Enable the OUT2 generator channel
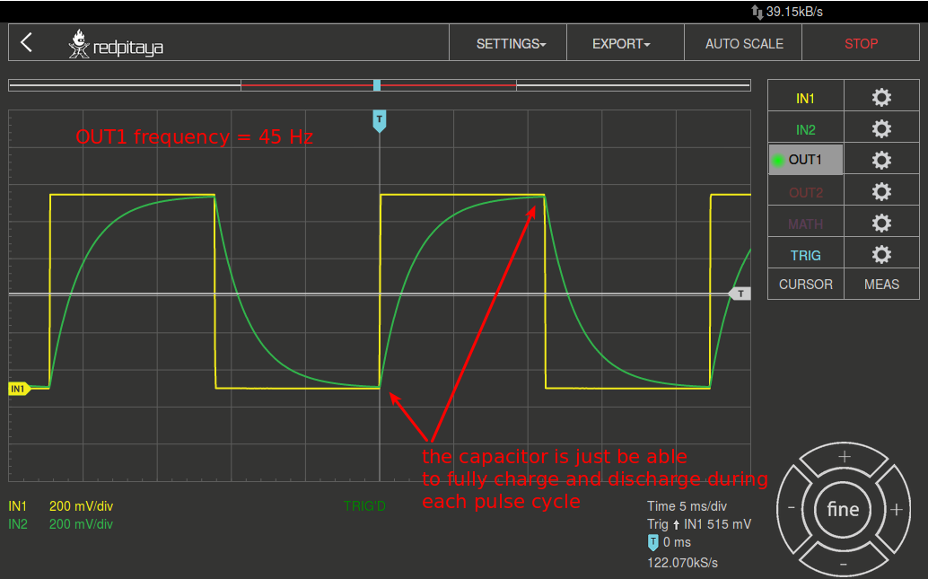The width and height of the screenshot is (928, 579). (x=805, y=192)
